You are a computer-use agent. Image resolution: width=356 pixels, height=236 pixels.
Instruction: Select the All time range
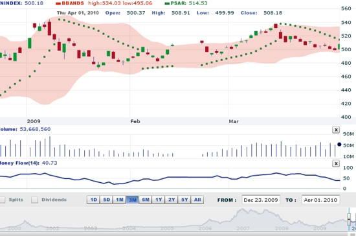point(197,200)
